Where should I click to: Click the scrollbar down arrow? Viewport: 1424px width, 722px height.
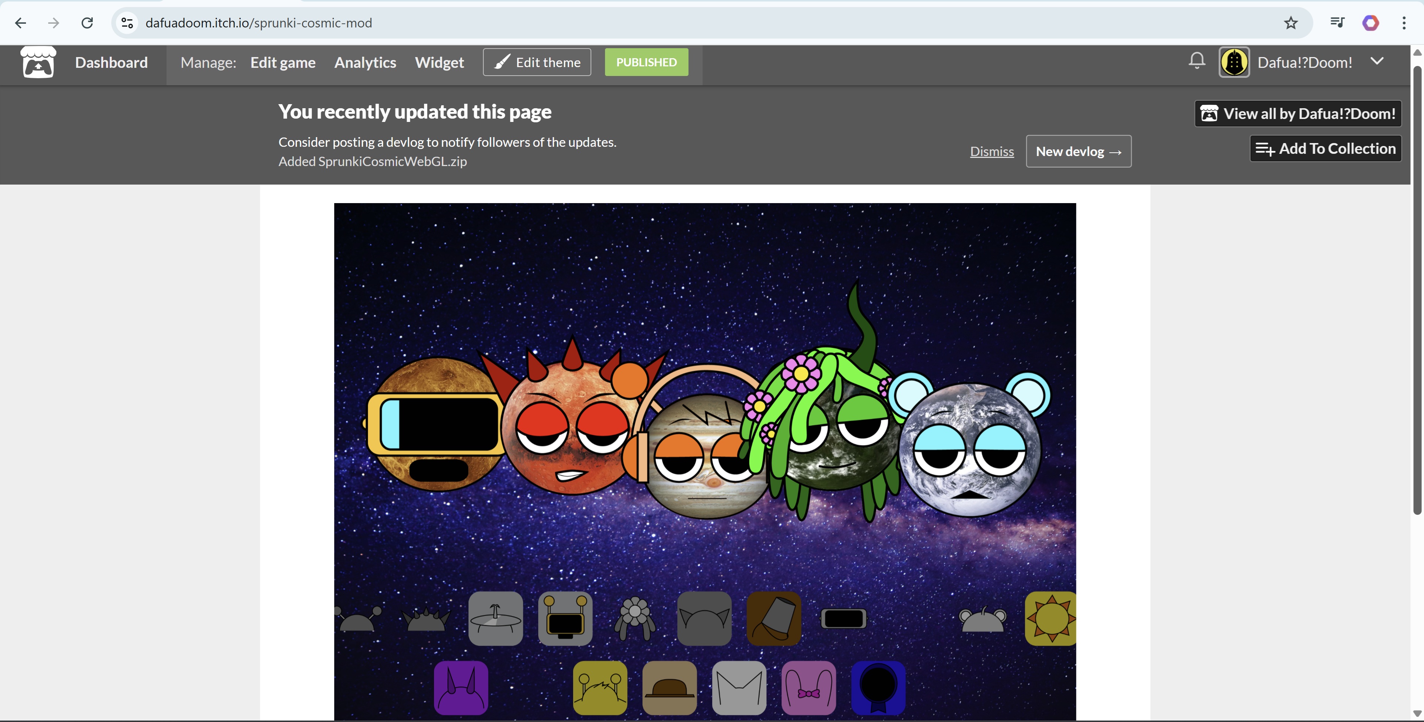pyautogui.click(x=1417, y=714)
